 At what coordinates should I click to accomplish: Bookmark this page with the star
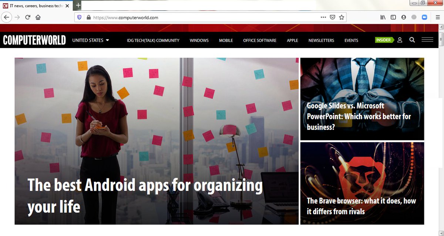tap(342, 17)
